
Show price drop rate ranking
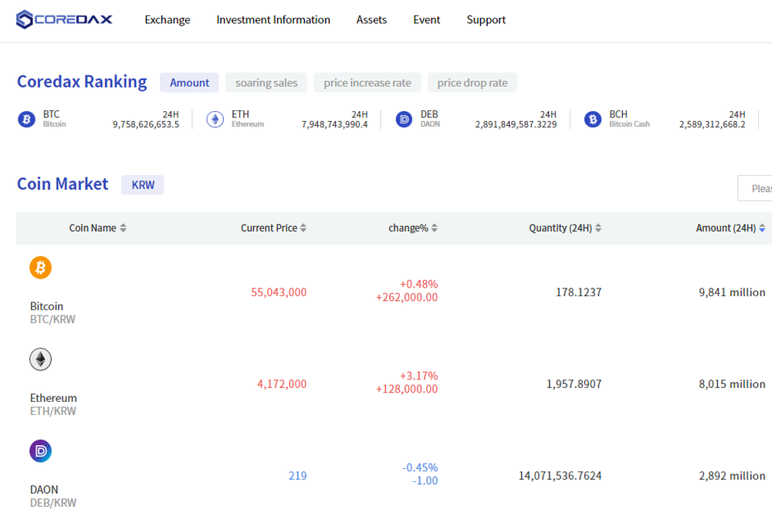[472, 83]
